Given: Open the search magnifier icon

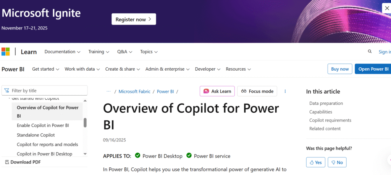Looking at the screenshot, I should (370, 52).
